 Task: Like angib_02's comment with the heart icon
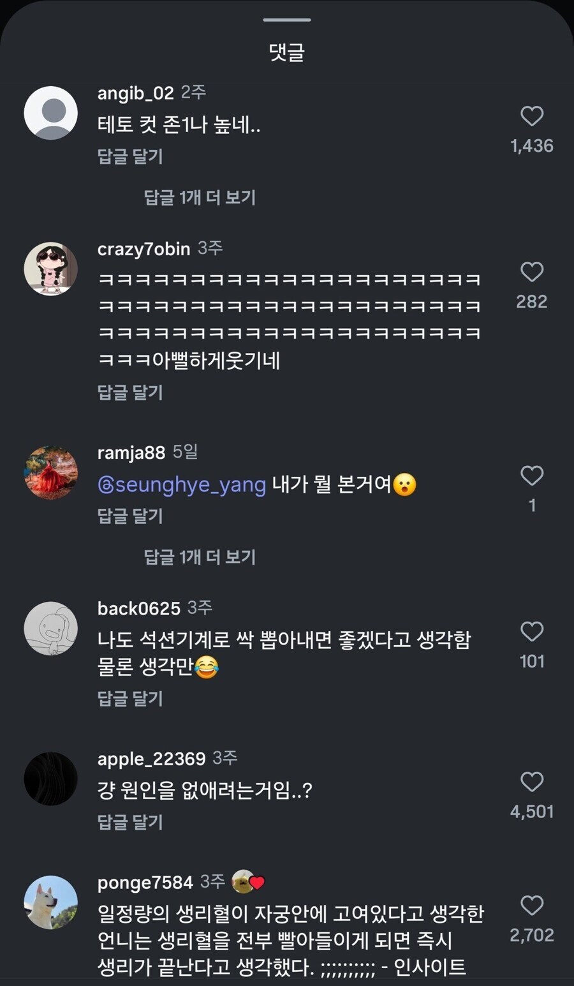tap(532, 117)
